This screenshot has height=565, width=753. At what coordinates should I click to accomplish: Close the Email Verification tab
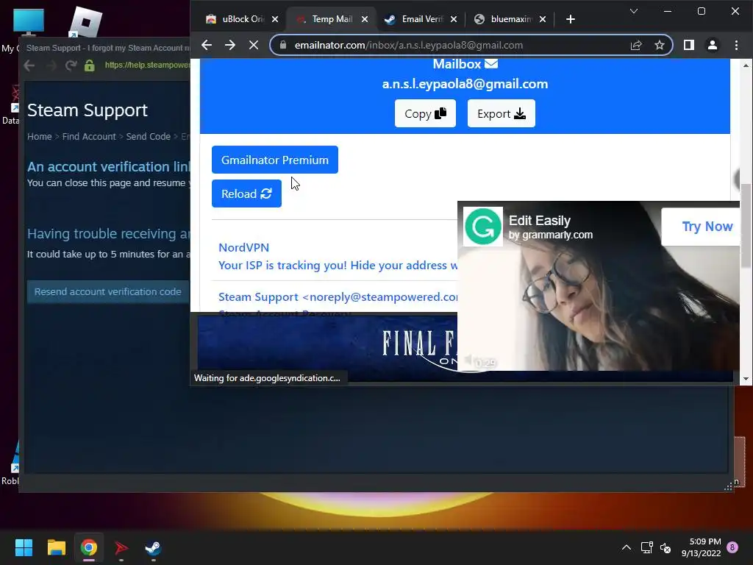tap(454, 19)
